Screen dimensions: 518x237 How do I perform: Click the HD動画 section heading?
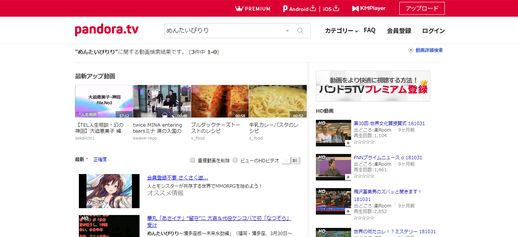[x=325, y=111]
